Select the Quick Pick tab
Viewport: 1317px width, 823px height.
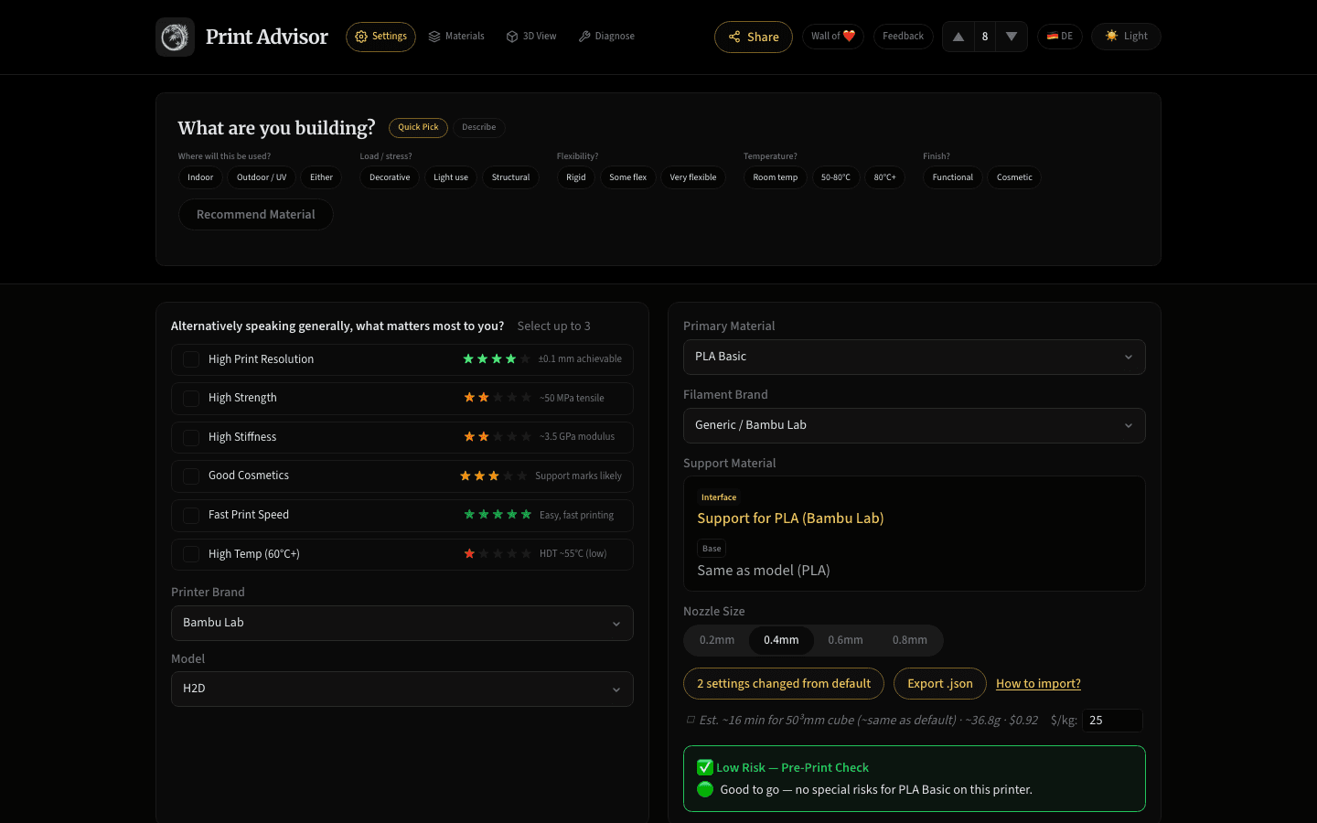418,127
